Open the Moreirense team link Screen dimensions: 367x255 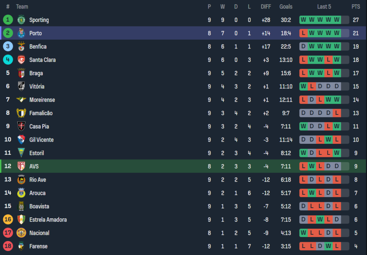point(42,100)
